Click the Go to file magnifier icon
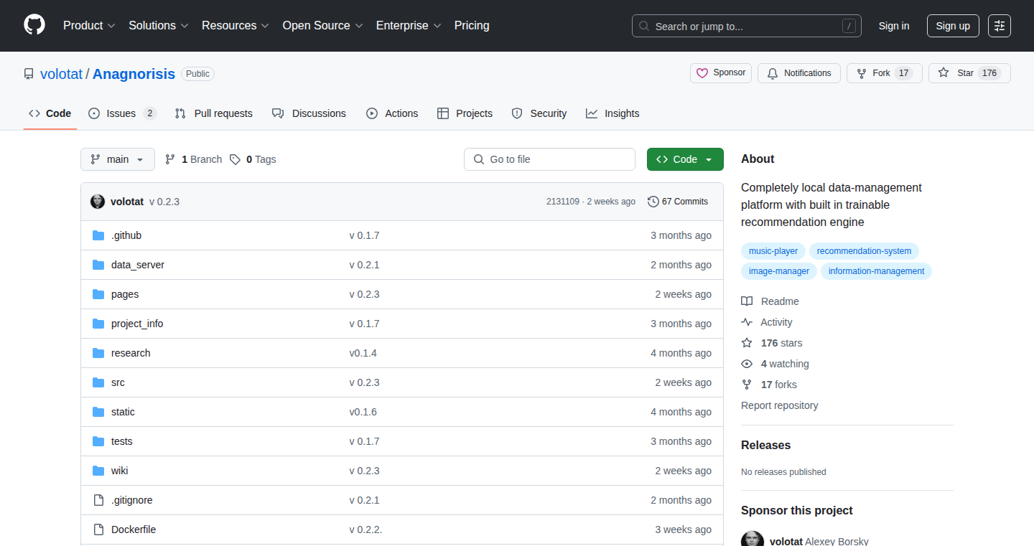 (x=479, y=159)
